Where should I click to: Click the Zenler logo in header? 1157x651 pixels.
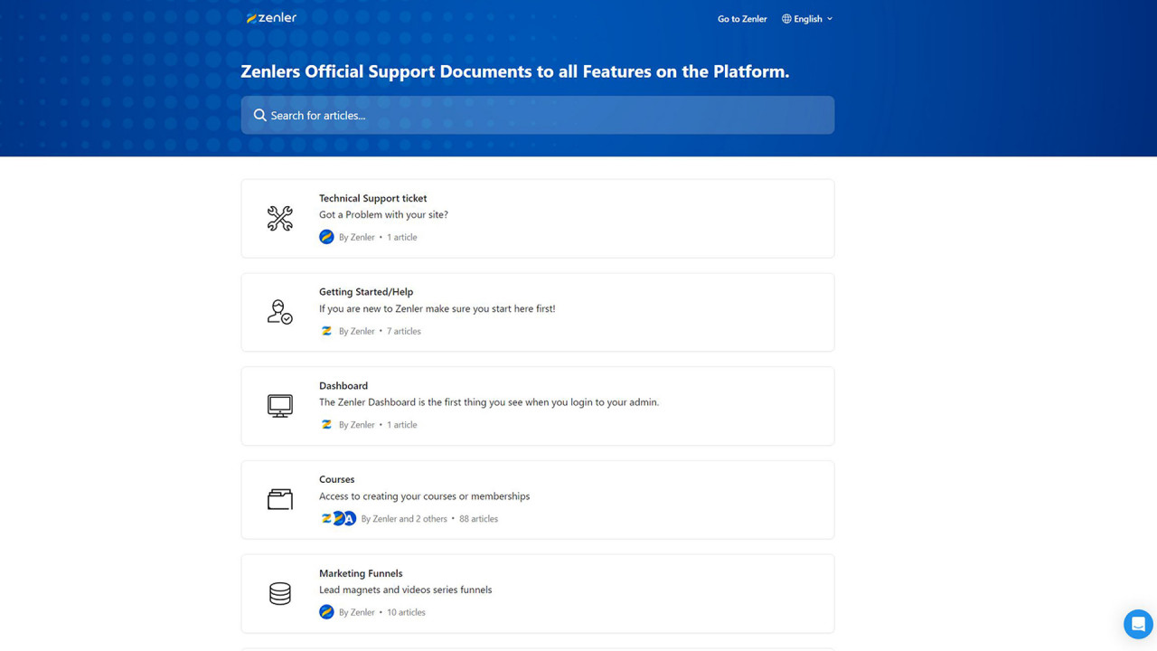point(271,18)
